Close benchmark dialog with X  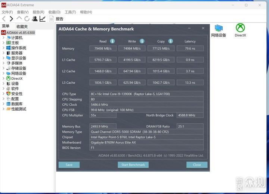click(203, 28)
